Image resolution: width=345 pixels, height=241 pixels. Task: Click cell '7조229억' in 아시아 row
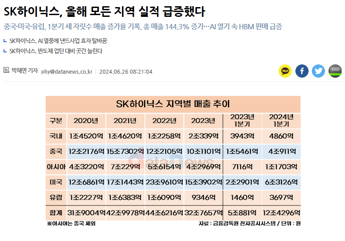click(x=125, y=167)
